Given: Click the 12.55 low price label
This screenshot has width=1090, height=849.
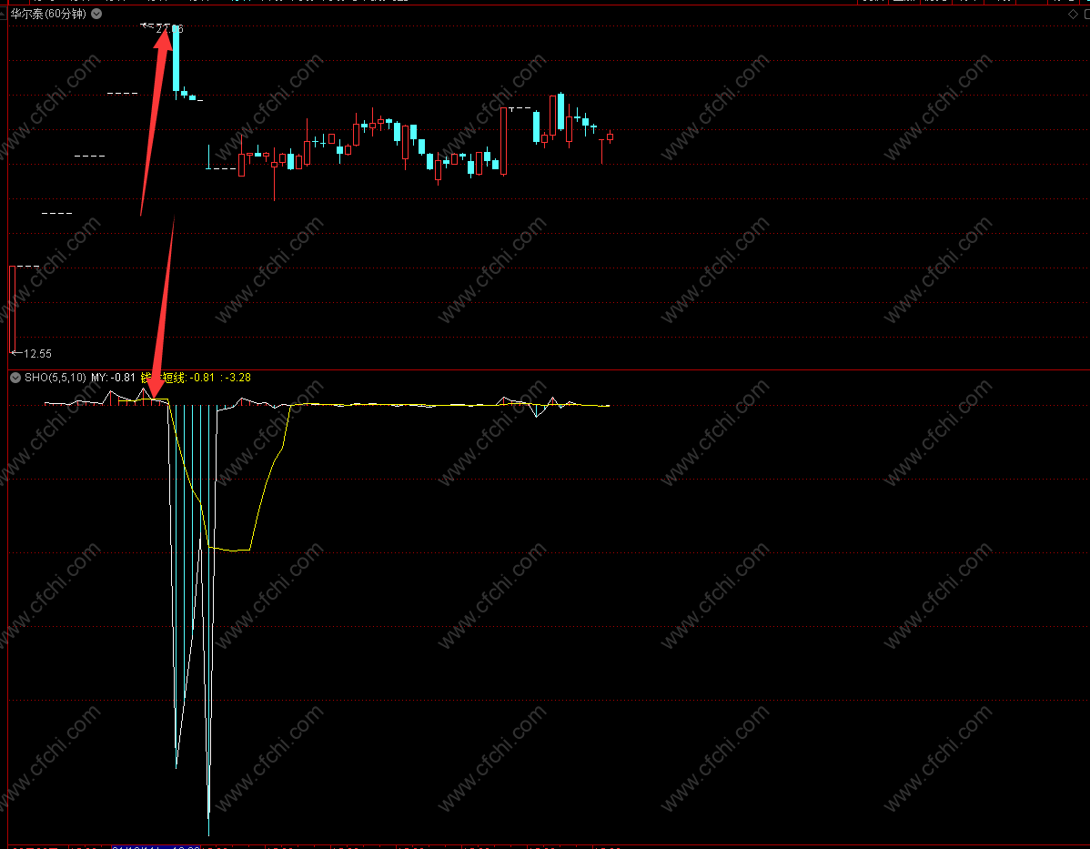Looking at the screenshot, I should (37, 354).
